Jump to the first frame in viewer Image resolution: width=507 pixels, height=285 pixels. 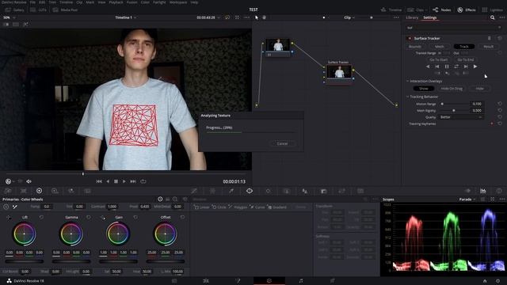[99, 181]
